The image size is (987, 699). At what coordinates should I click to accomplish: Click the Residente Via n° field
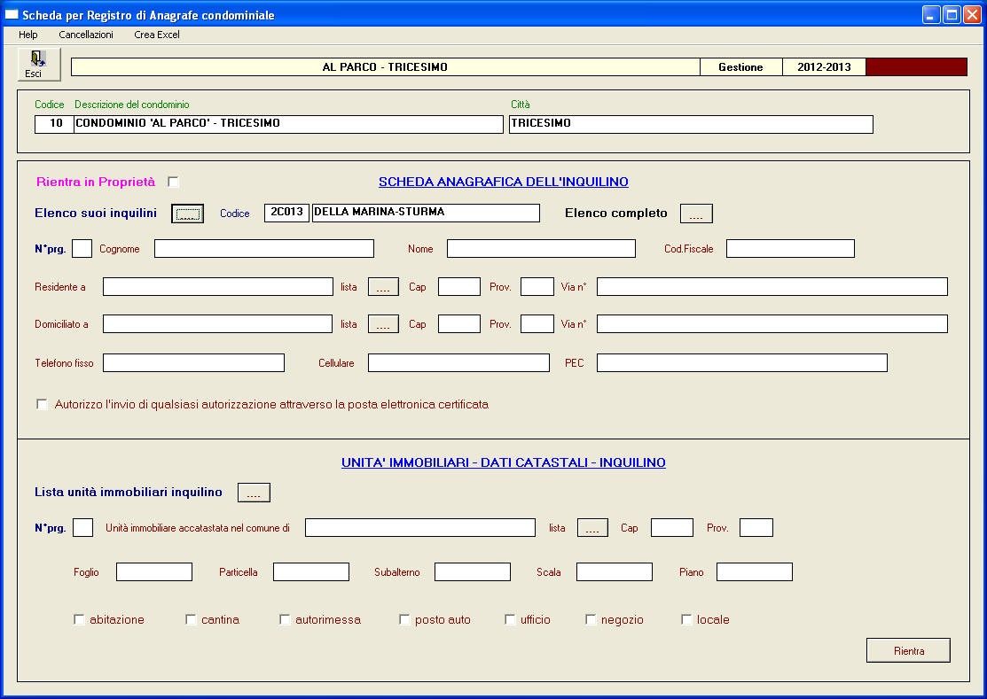pos(772,287)
